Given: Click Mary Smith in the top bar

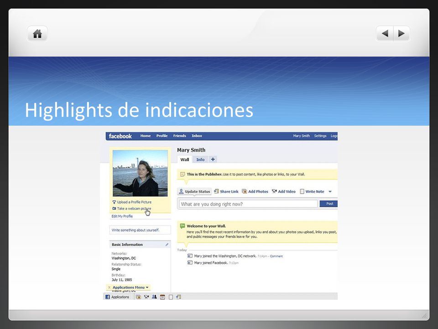Looking at the screenshot, I should click(x=302, y=136).
